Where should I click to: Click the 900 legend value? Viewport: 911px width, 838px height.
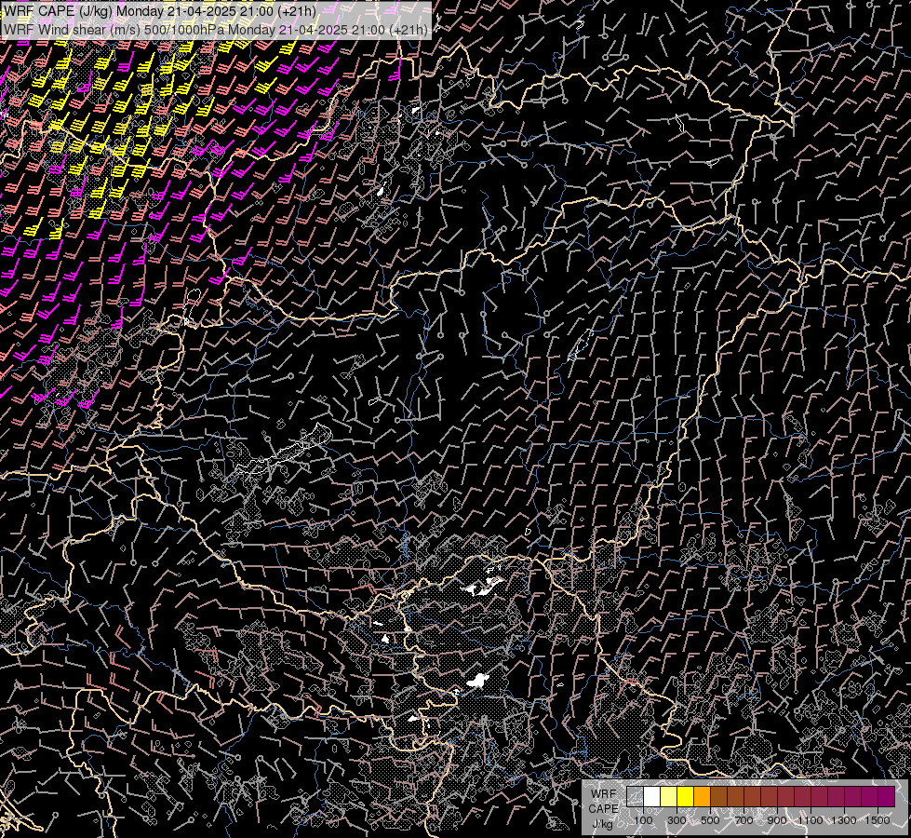point(777,820)
